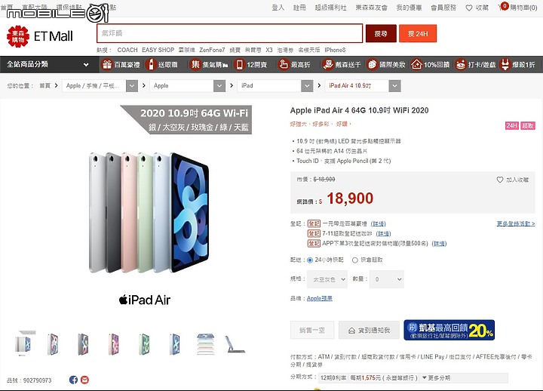Click the 搜 24H button
This screenshot has height=391, width=543.
(x=418, y=34)
